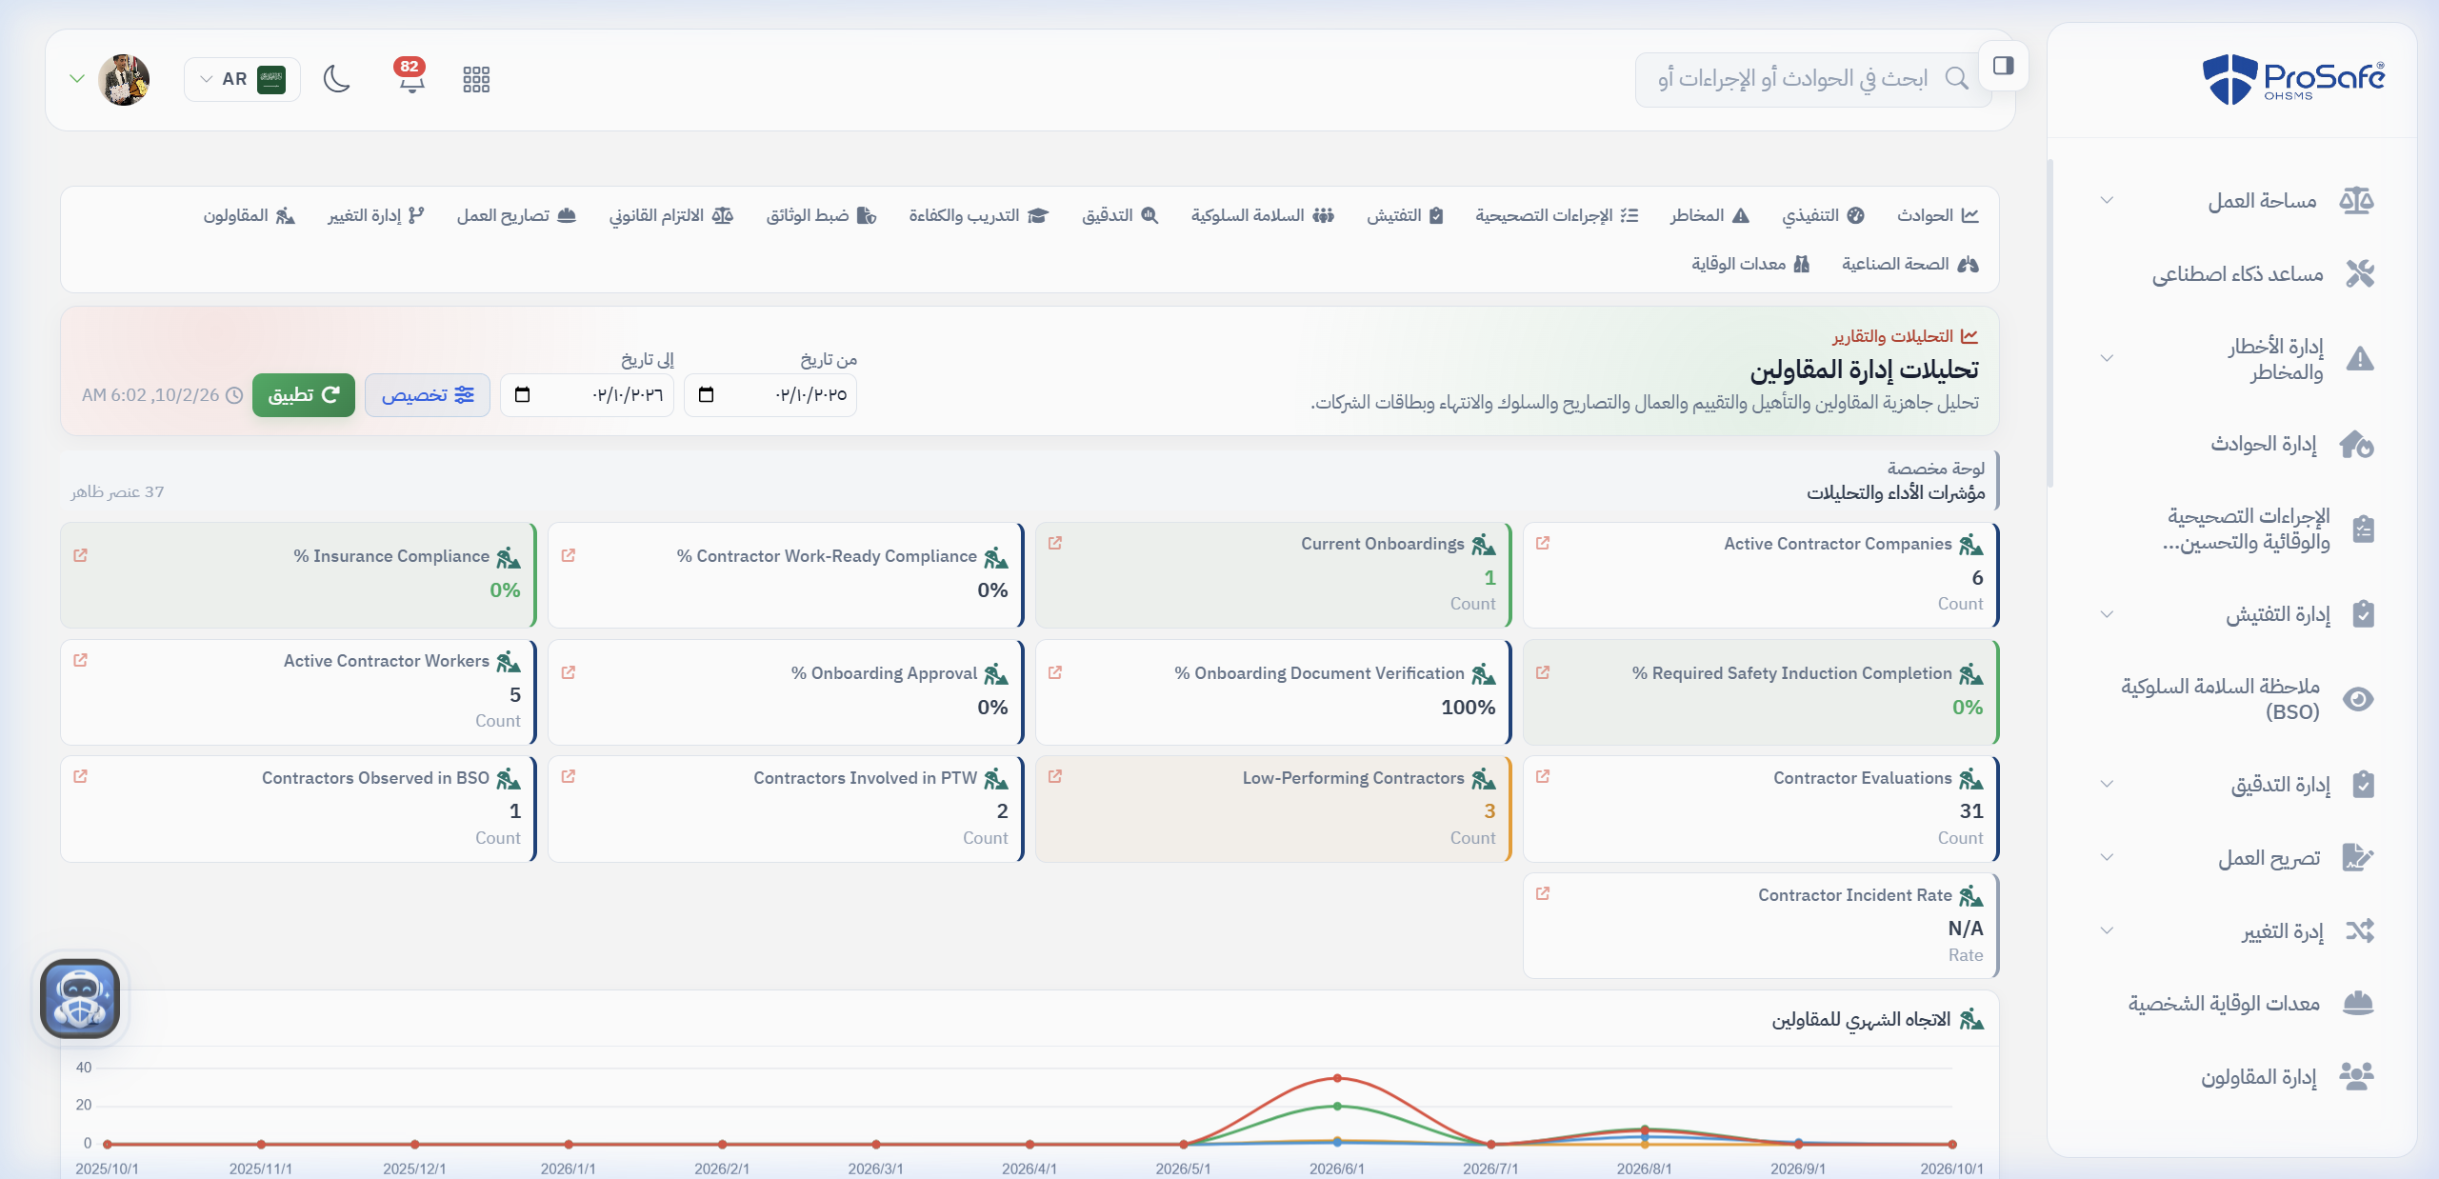The image size is (2439, 1179).
Task: Click the search field for incidents
Action: coord(1813,79)
